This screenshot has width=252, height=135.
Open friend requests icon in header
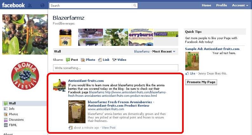pos(30,5)
